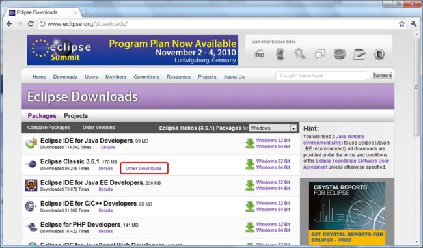Open the Resources menu item
423x248 pixels.
[x=178, y=77]
